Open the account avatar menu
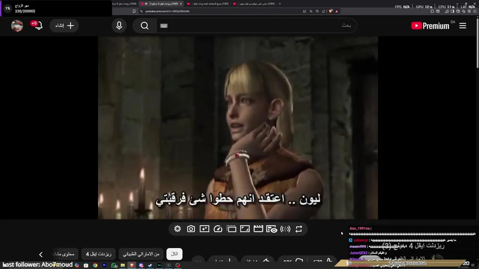This screenshot has width=479, height=269. pyautogui.click(x=17, y=26)
